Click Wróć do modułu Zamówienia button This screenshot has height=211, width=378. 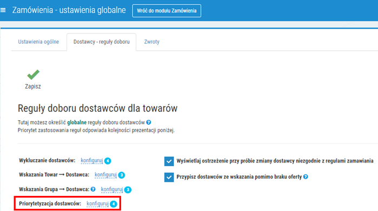pos(167,11)
